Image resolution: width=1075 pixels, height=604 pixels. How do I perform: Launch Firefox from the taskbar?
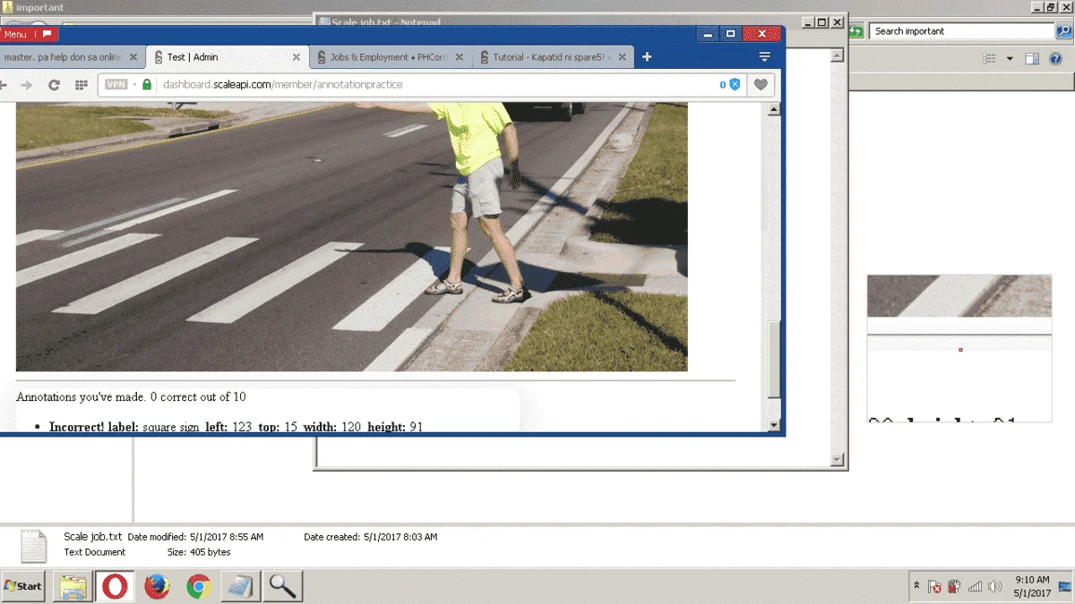pyautogui.click(x=157, y=586)
